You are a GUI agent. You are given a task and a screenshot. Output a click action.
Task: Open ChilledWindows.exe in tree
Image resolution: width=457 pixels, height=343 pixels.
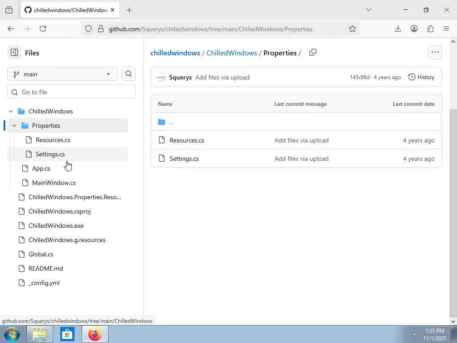pyautogui.click(x=56, y=226)
